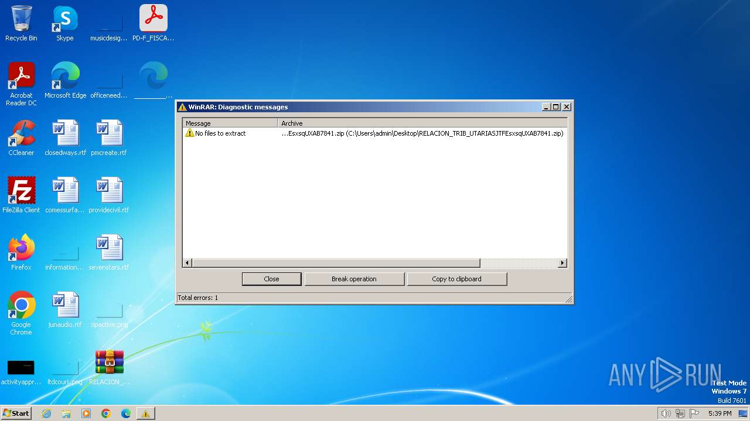Launch CCleaner from the desktop
Image resolution: width=750 pixels, height=421 pixels.
[21, 138]
